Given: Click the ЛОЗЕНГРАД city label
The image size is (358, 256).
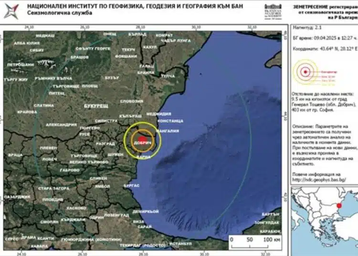Looking at the screenshot, I should coord(116,215).
